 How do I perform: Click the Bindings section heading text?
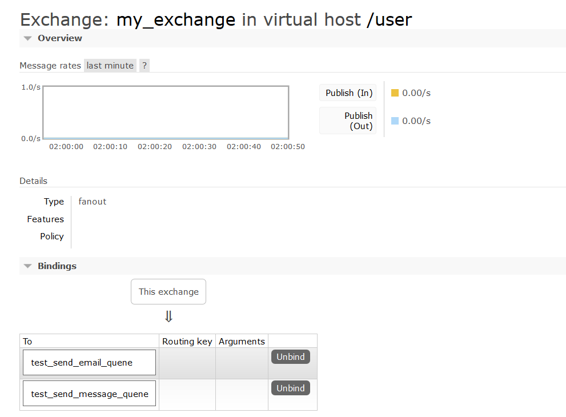tap(57, 266)
